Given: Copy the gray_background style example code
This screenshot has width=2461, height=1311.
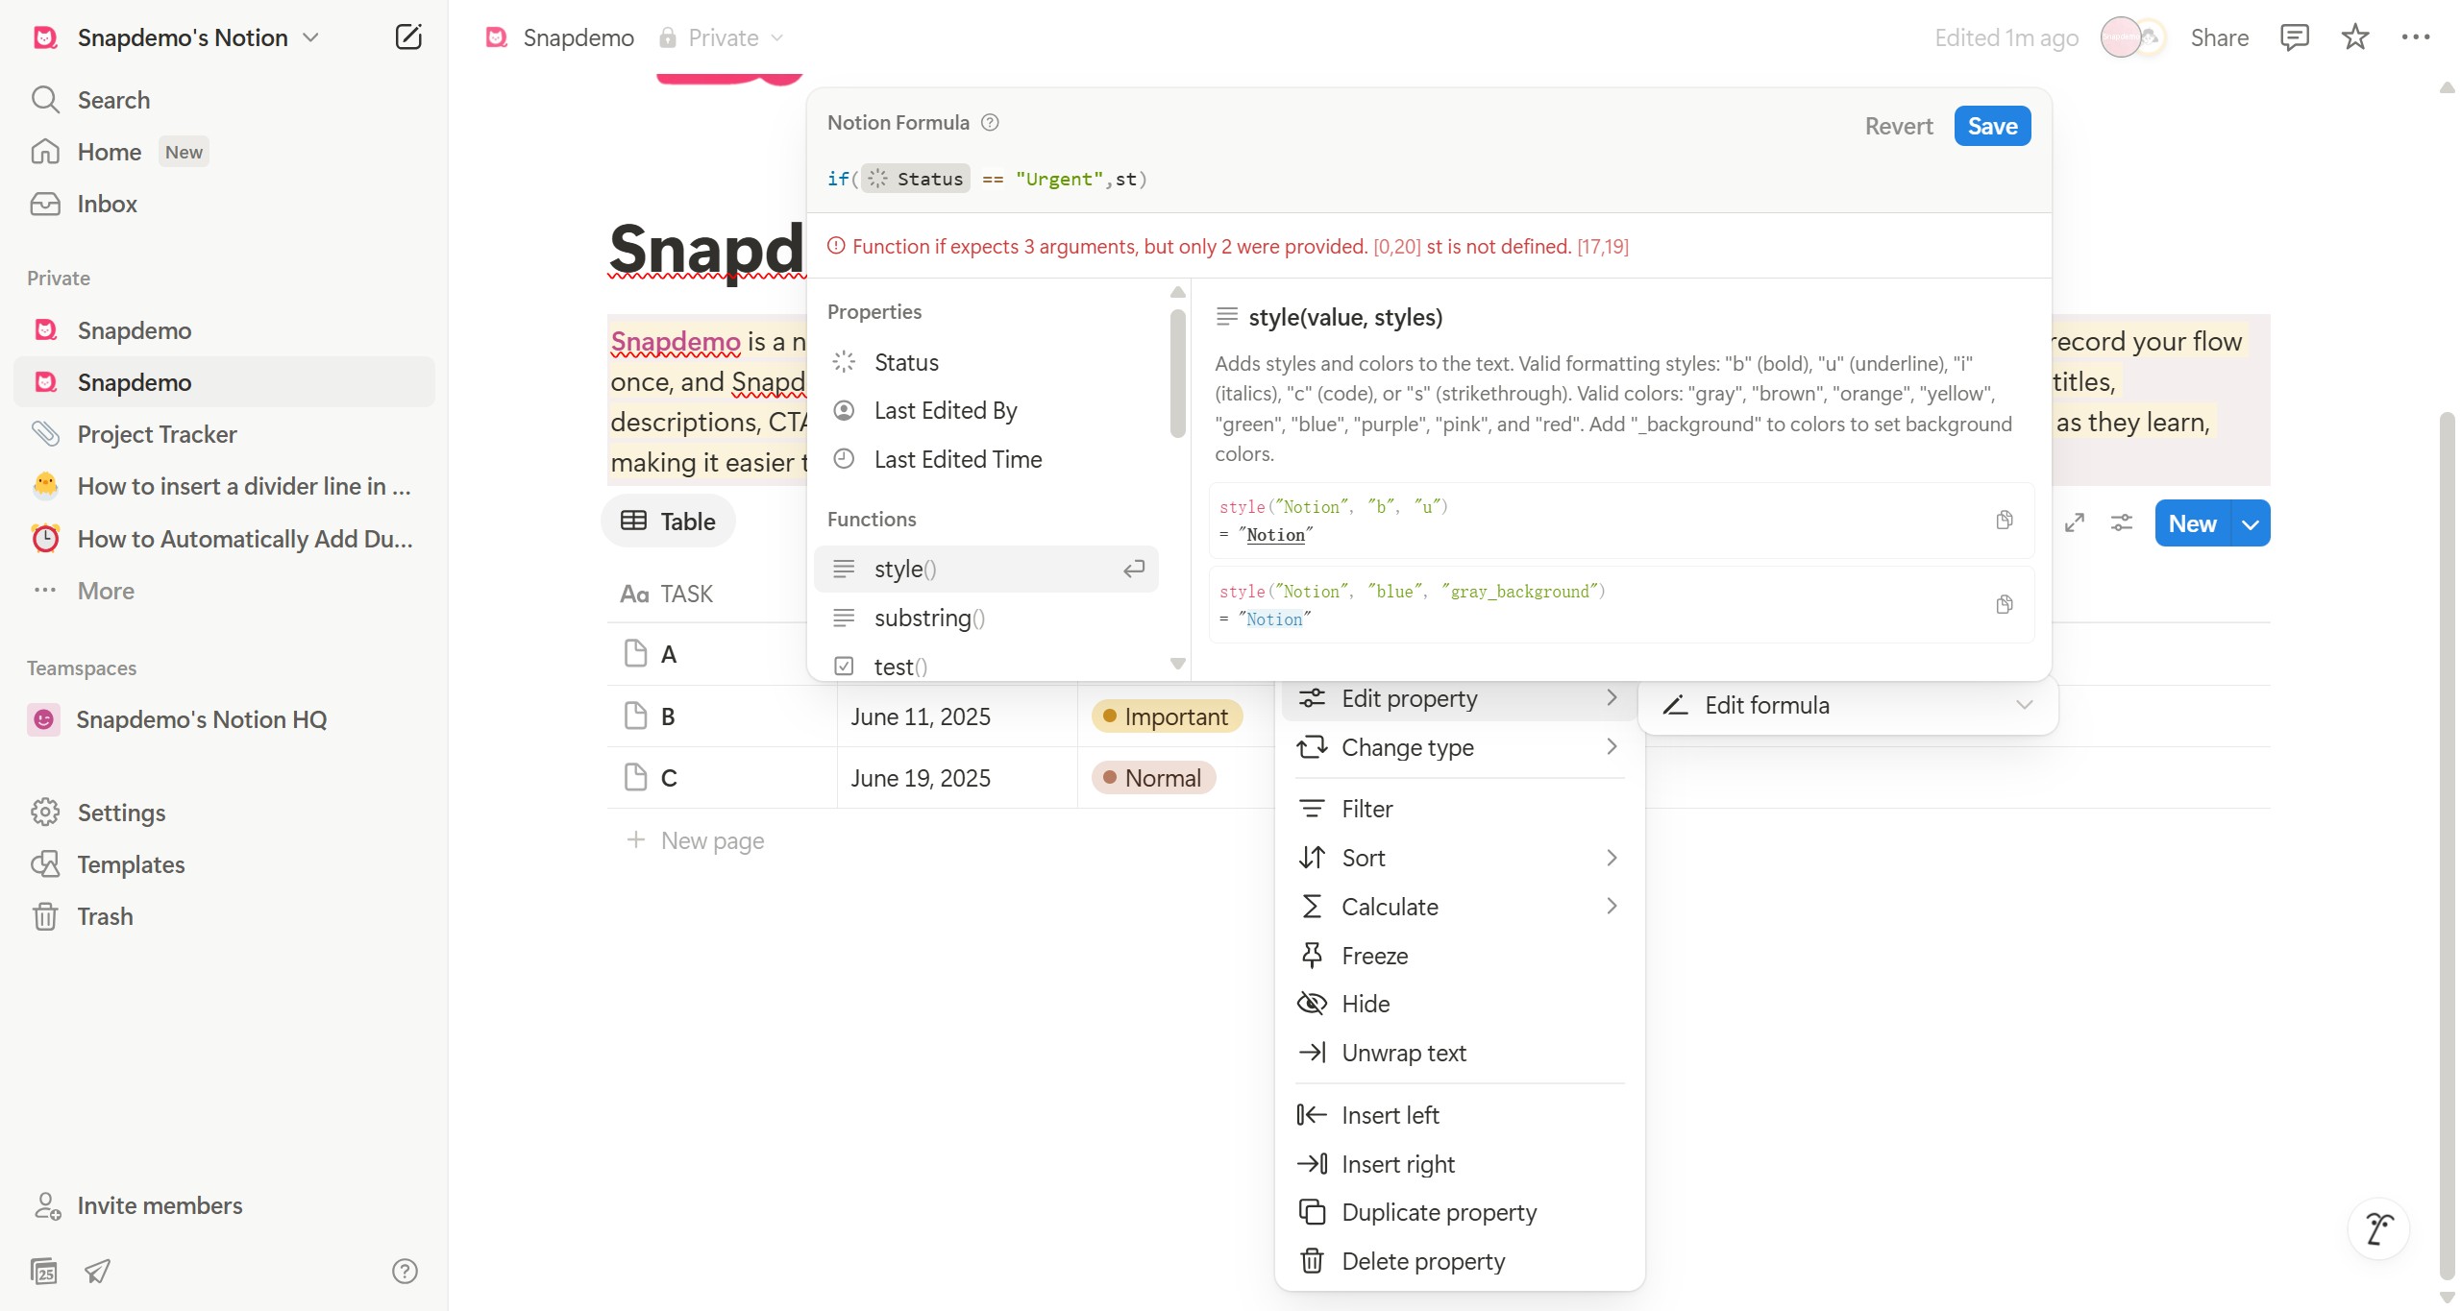Looking at the screenshot, I should point(2004,604).
